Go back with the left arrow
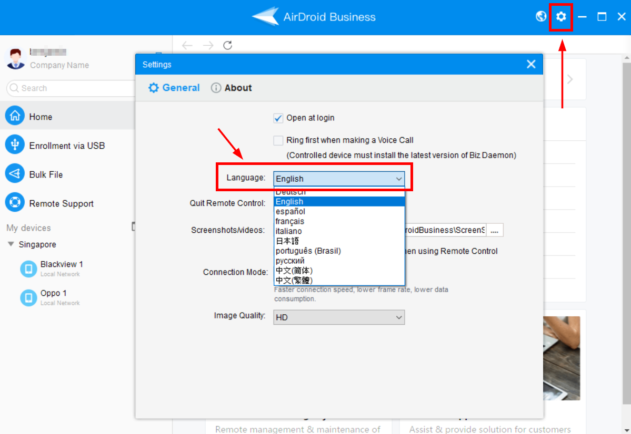Viewport: 631px width, 434px height. (x=187, y=45)
